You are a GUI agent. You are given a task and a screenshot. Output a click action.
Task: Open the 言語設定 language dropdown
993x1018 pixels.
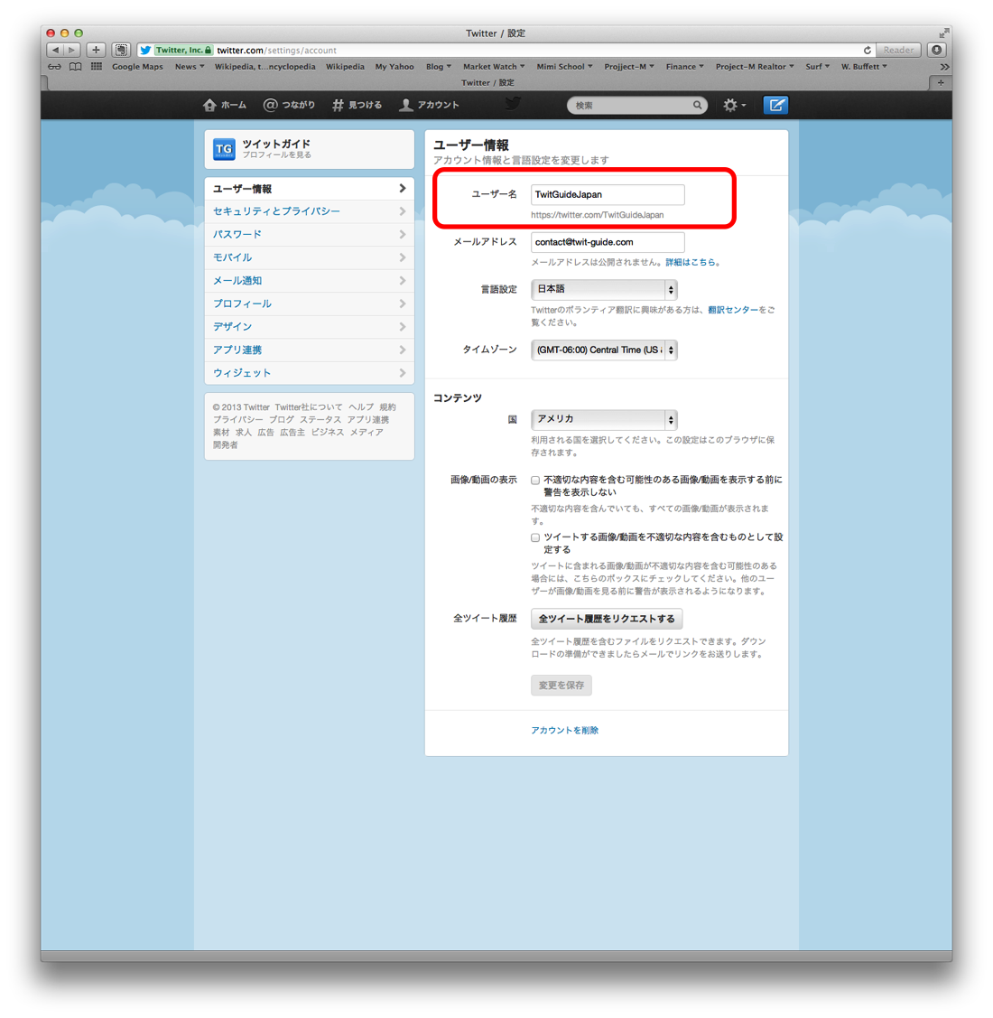604,289
